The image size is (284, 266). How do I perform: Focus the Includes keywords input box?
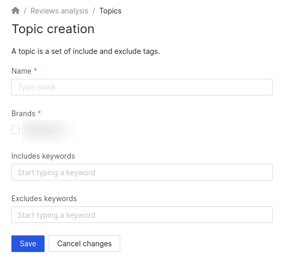tap(142, 172)
